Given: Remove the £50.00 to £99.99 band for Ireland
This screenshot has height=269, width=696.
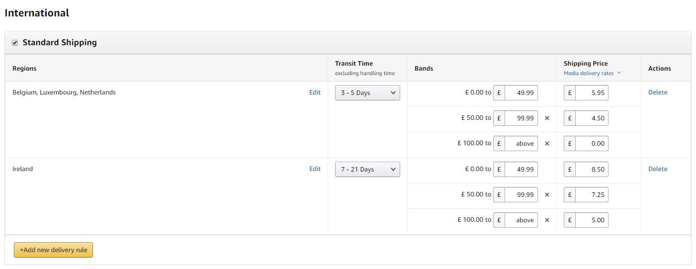Looking at the screenshot, I should [x=547, y=195].
